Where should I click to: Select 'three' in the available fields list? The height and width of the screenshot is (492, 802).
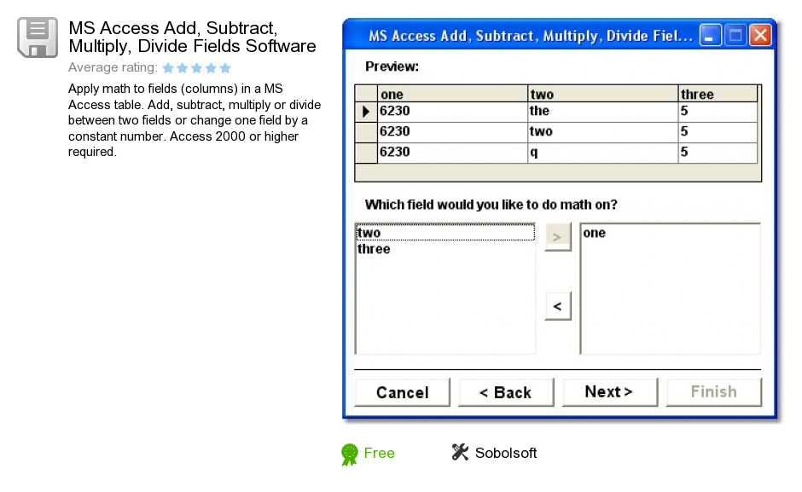(445, 249)
